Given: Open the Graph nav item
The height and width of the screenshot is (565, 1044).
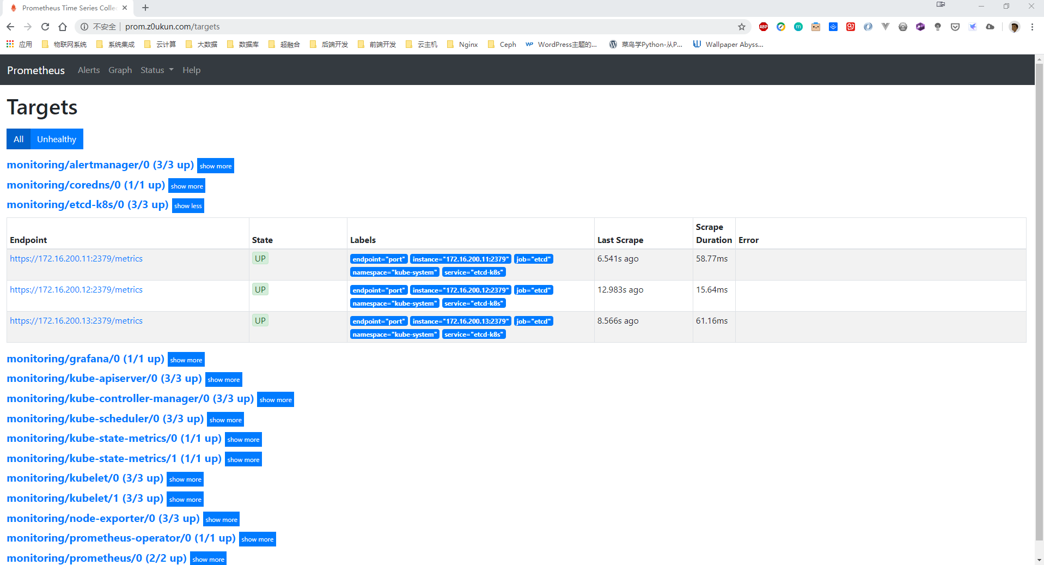Looking at the screenshot, I should (120, 70).
